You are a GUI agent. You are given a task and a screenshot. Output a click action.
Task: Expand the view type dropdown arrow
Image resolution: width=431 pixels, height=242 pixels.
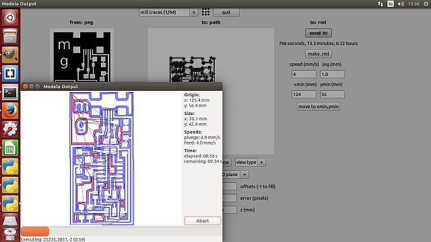(x=262, y=163)
